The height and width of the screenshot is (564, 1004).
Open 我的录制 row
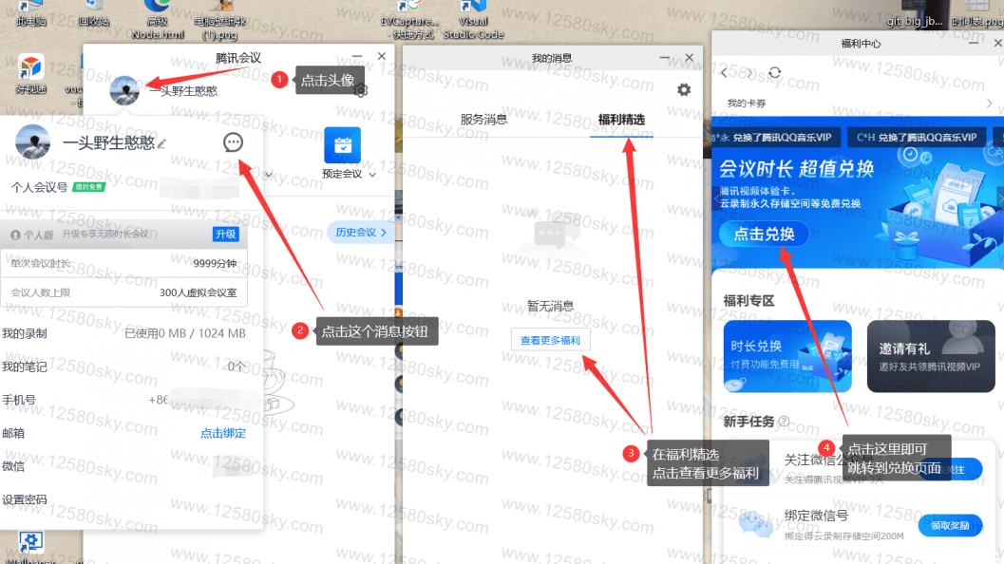click(x=124, y=333)
